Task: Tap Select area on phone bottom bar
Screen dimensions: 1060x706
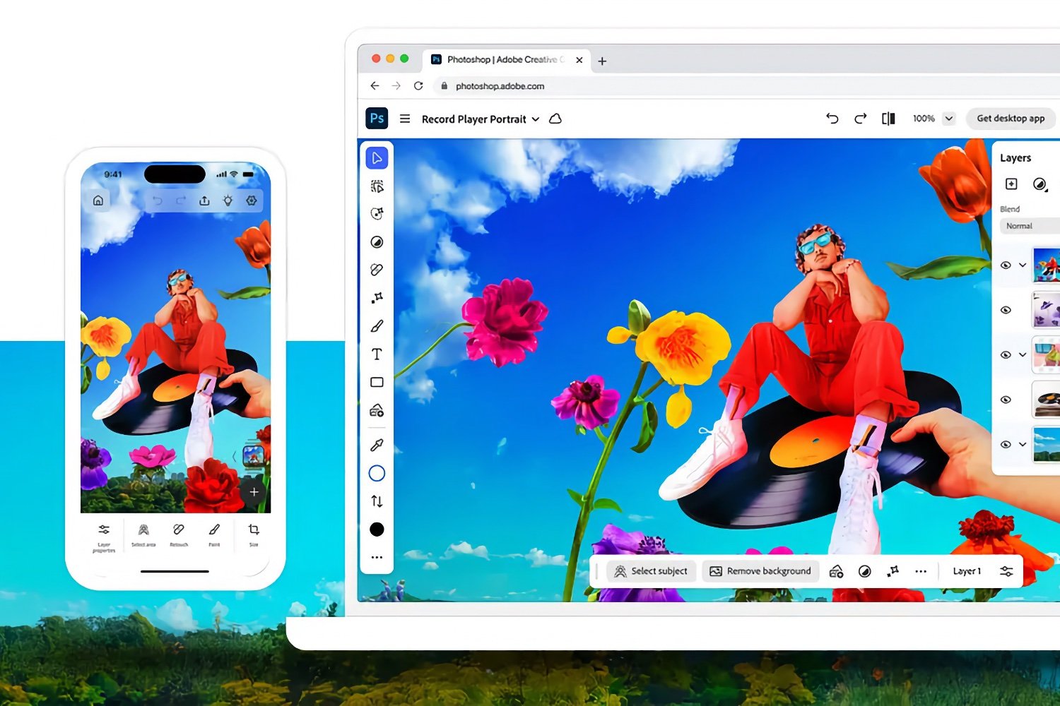Action: [x=143, y=535]
